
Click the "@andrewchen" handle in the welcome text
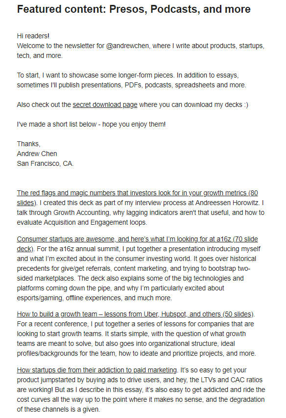click(127, 46)
